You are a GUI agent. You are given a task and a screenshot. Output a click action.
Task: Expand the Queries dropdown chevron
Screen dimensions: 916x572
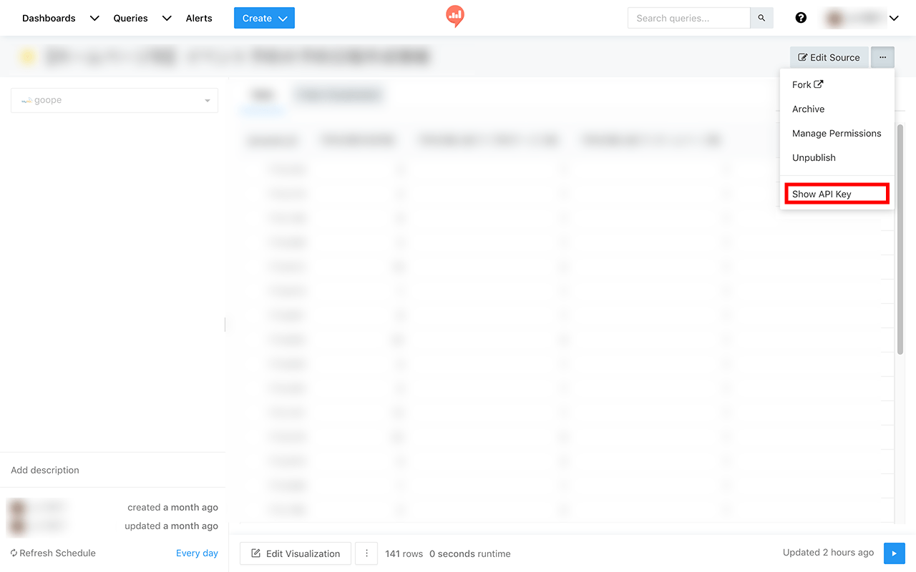(x=167, y=19)
